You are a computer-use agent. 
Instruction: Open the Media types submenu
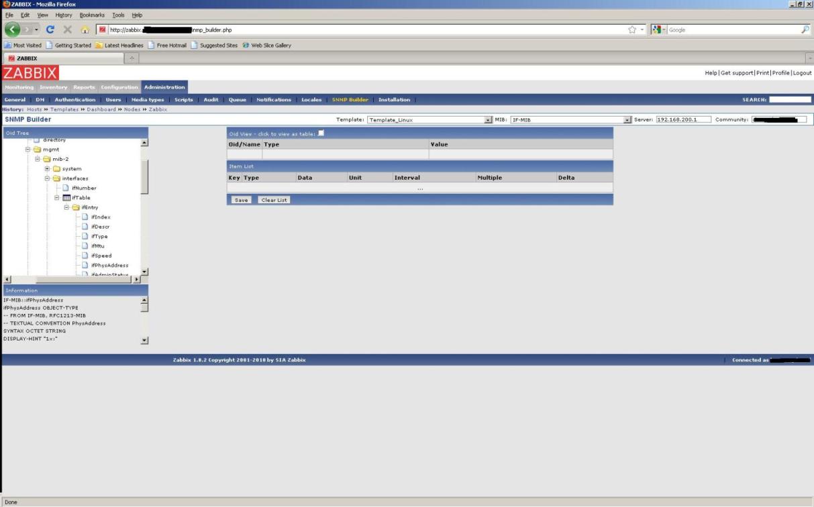148,100
